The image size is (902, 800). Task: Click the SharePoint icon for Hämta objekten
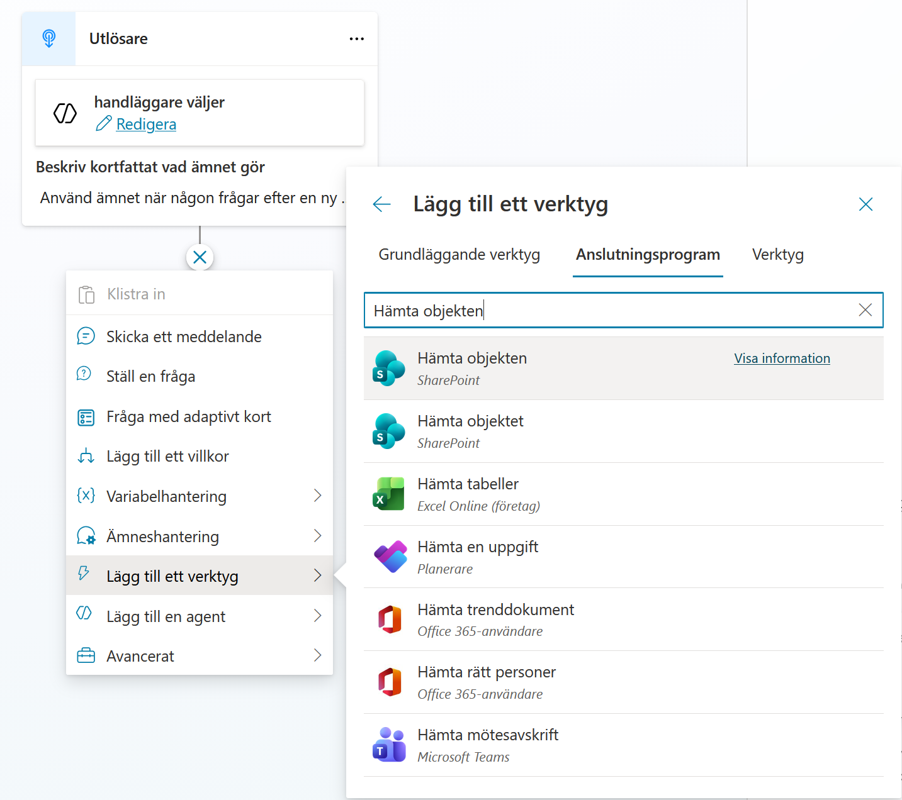[x=388, y=369]
